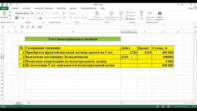Collapse the ribbon with chevron
Viewport: 197px width, 111px height.
pyautogui.click(x=195, y=22)
